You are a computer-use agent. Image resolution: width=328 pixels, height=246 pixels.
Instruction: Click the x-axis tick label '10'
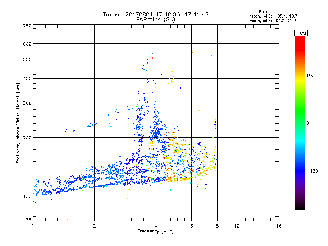[x=237, y=226]
